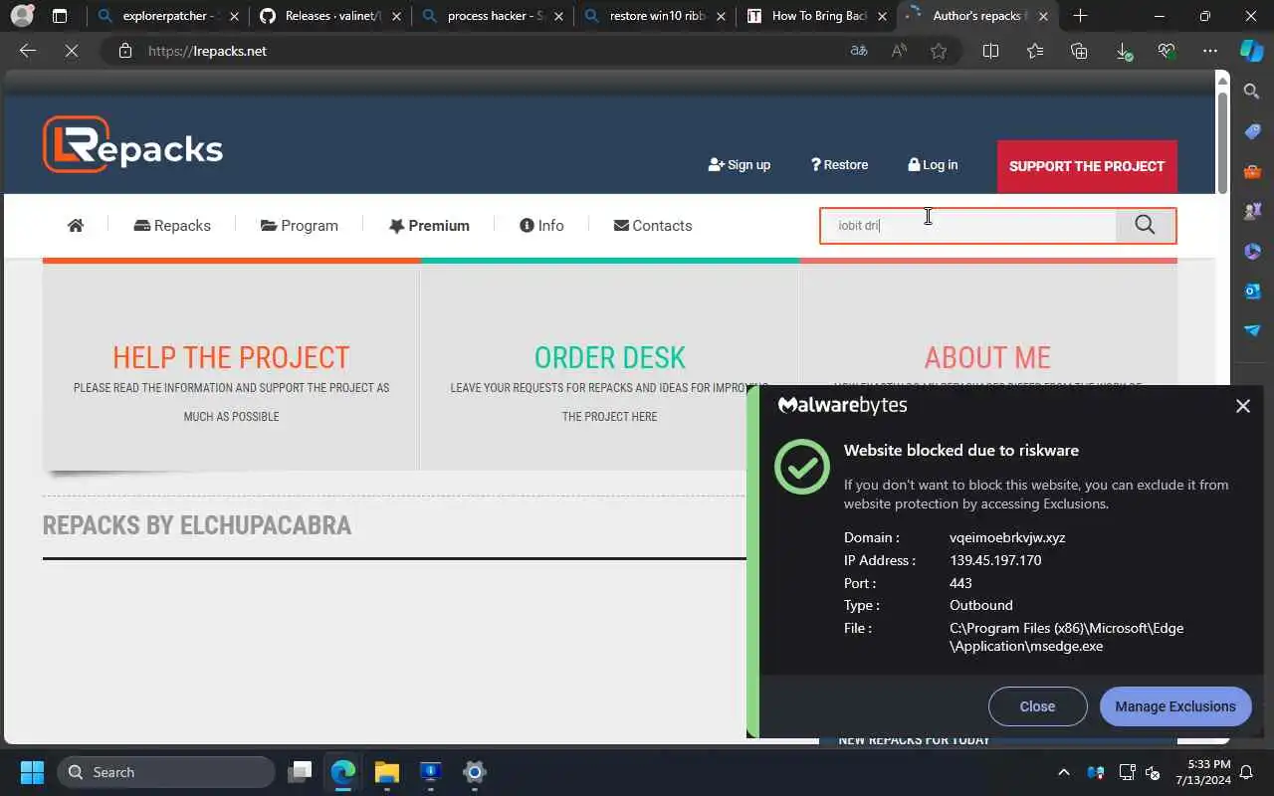Switch to Releases valinet GitHub tab
The height and width of the screenshot is (796, 1274).
point(331,16)
